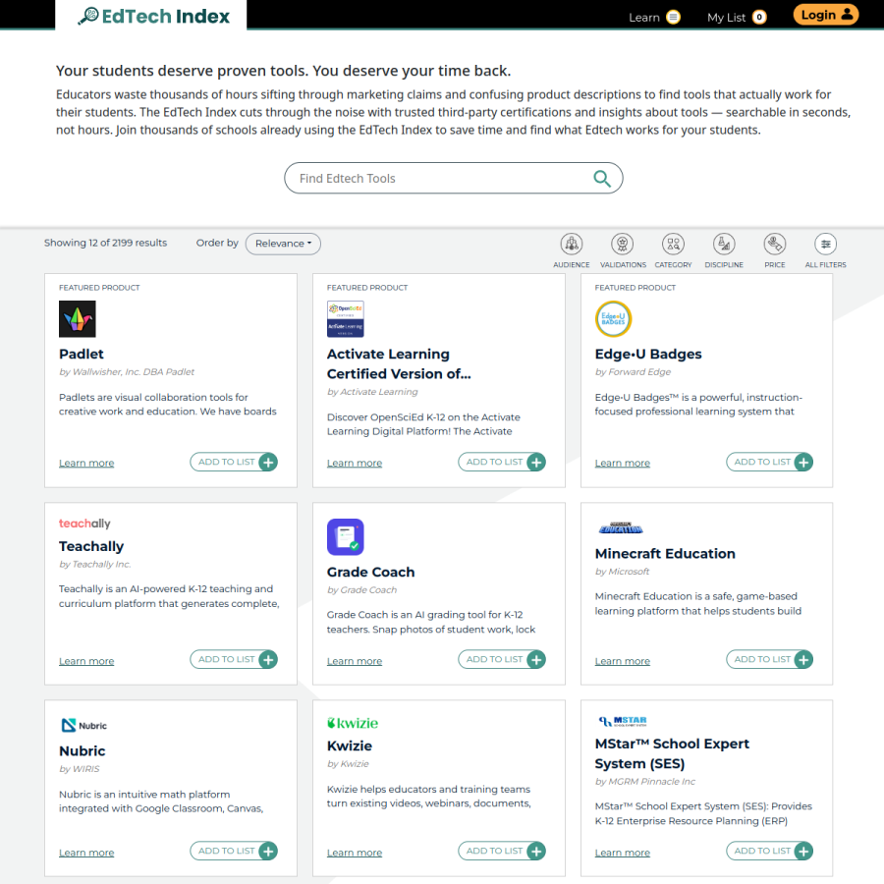
Task: Add Grade Coach to list
Action: (502, 659)
